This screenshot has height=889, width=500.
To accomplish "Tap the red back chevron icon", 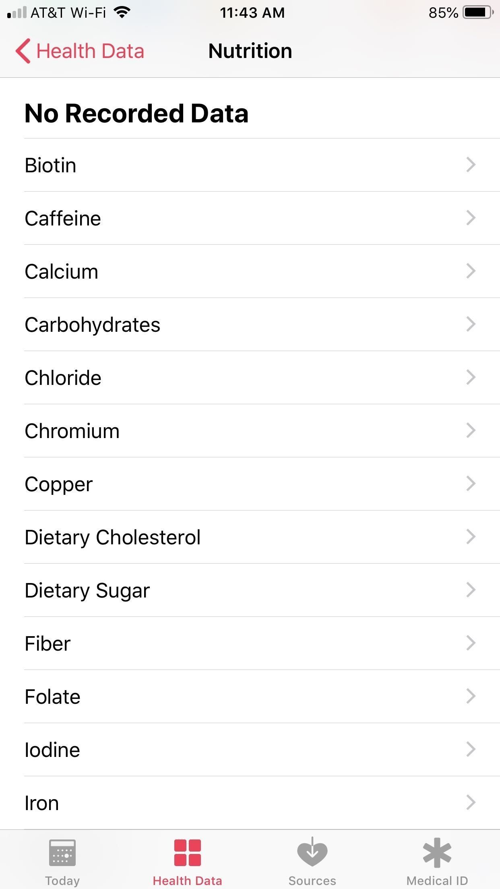I will (23, 51).
